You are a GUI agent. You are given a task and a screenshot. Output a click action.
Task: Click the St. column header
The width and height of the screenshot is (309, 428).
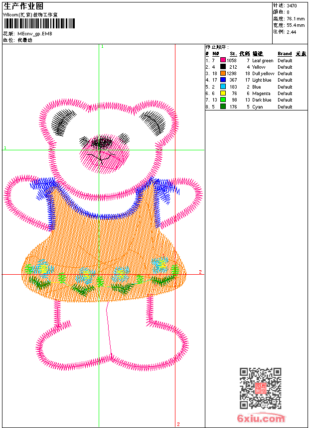coord(233,54)
